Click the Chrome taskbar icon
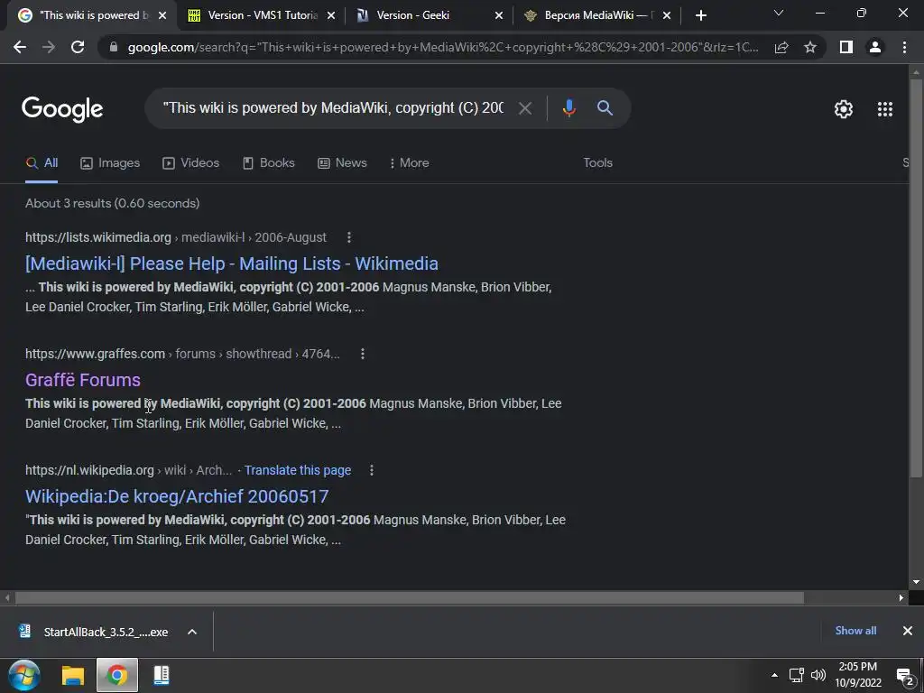Screen dimensions: 924x693 click(116, 675)
